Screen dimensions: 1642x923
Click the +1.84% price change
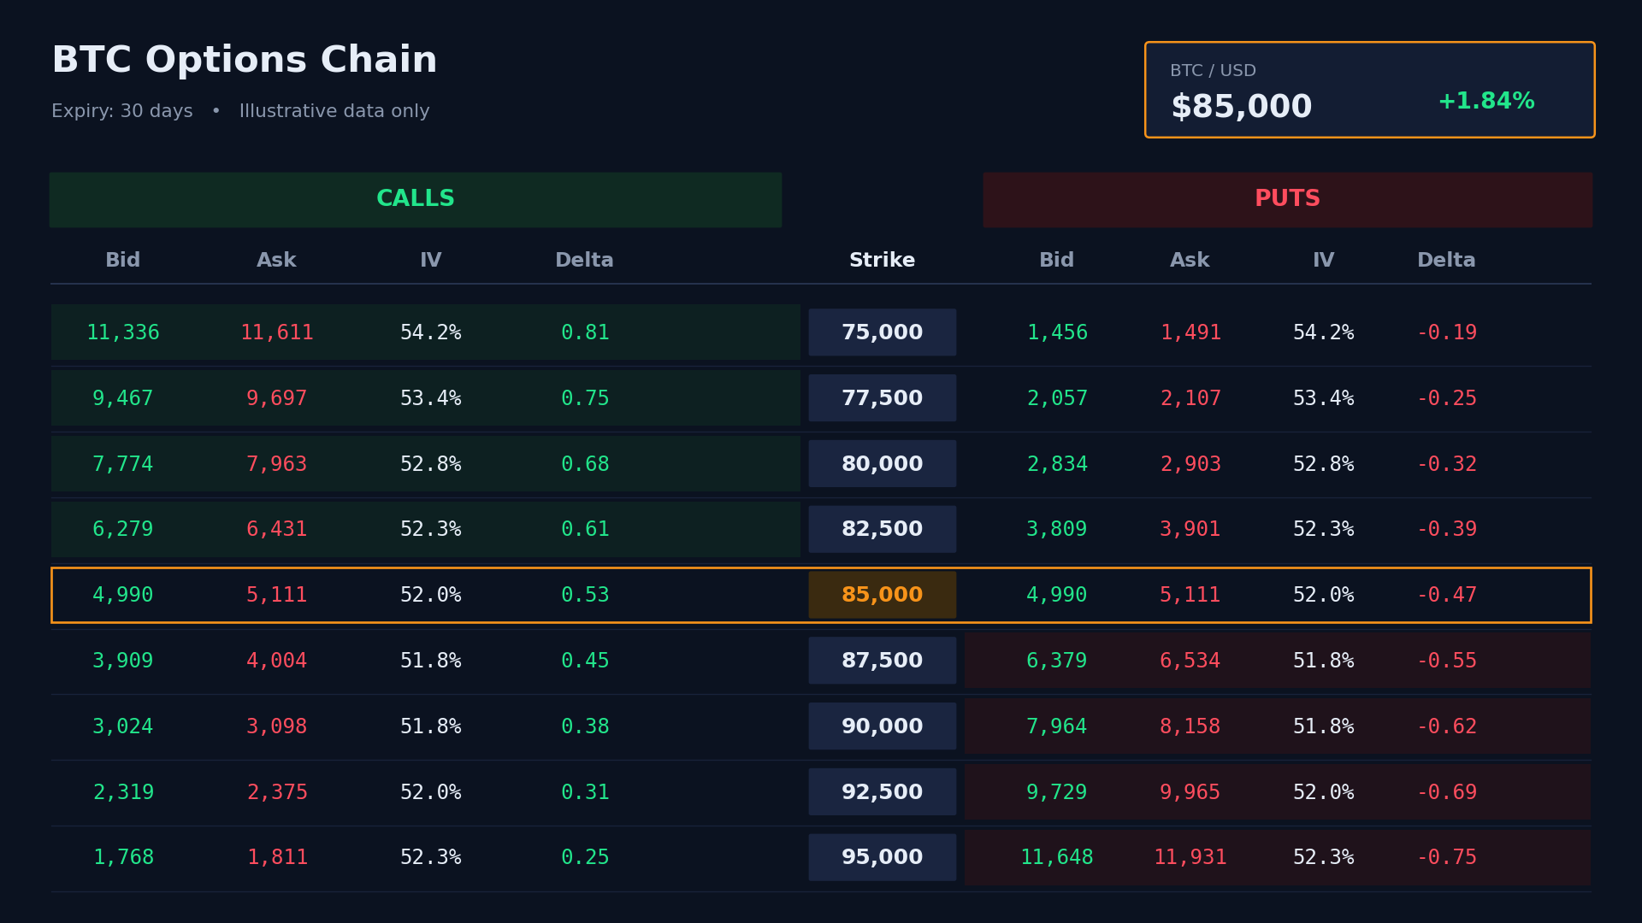click(1486, 102)
